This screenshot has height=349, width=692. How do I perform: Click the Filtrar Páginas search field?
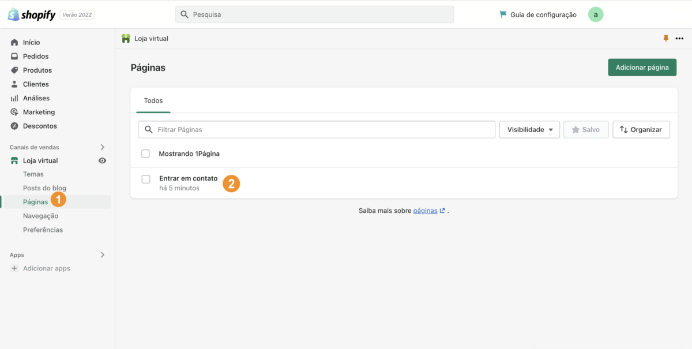coord(323,130)
